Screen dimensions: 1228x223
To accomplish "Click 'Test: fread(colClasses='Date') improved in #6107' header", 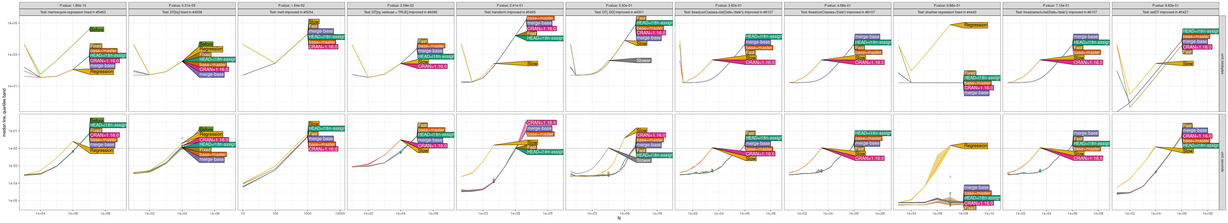I will point(837,12).
